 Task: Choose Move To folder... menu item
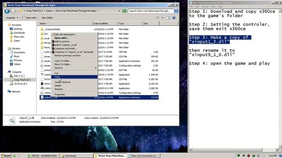[x=74, y=65]
